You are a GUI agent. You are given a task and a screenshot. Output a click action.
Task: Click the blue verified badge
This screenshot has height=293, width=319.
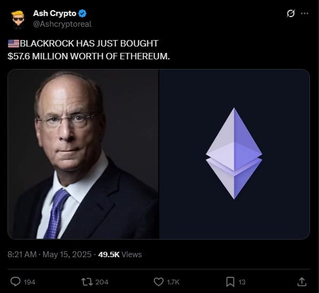click(x=82, y=14)
